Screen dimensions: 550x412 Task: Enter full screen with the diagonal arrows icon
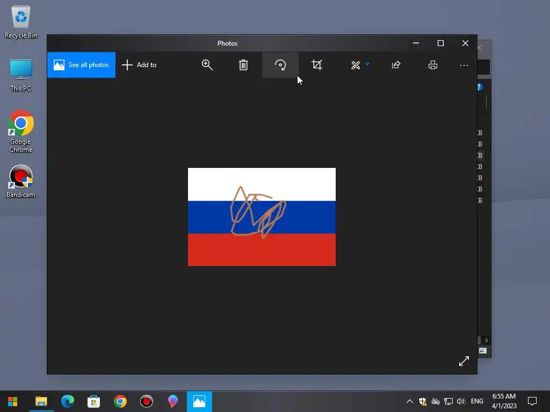pos(464,361)
